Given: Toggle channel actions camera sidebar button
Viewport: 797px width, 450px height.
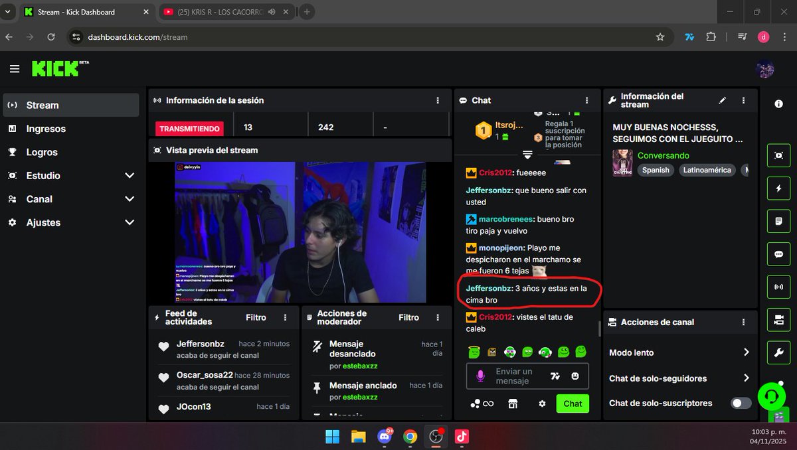Looking at the screenshot, I should [778, 320].
